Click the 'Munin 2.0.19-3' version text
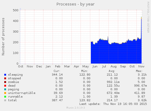Image resolution: width=151 pixels, height=111 pixels. coord(76,108)
